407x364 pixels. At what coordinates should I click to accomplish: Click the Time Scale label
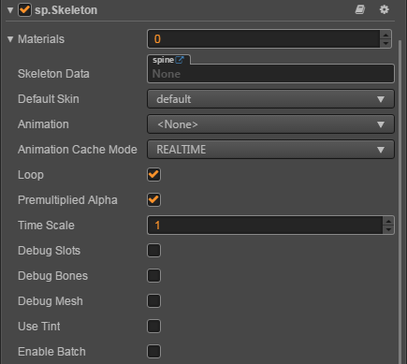point(46,226)
